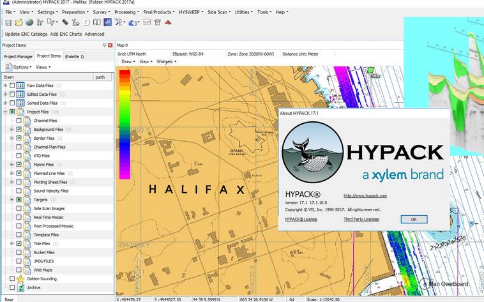Expand the Targets node

coord(11,200)
